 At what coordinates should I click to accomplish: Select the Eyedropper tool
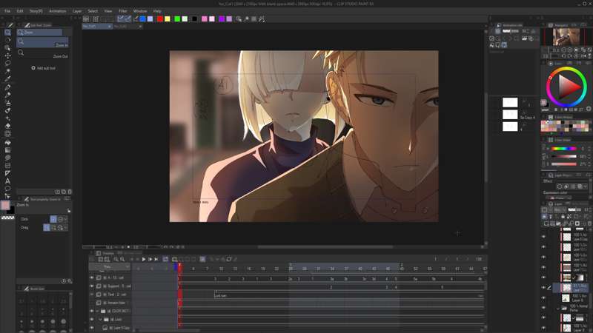coord(7,79)
